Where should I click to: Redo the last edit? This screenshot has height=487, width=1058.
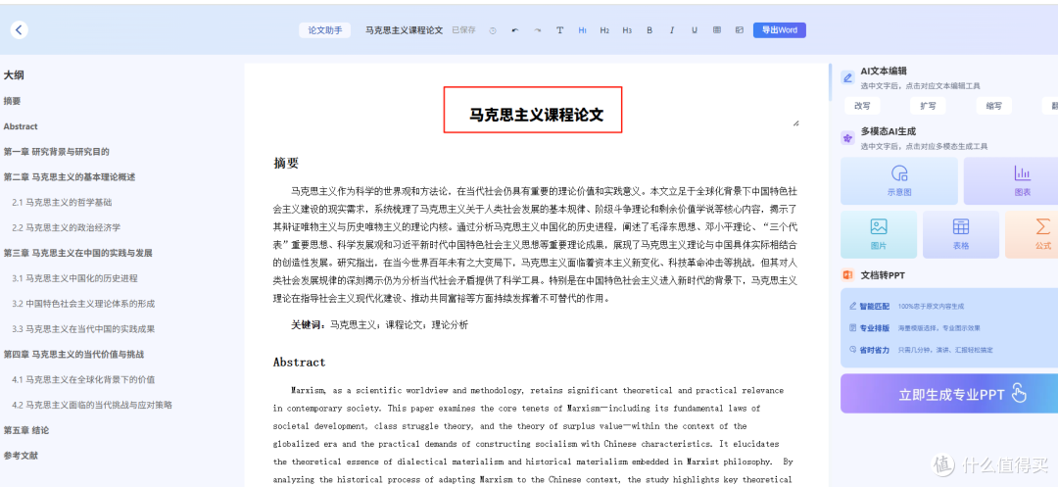(x=537, y=30)
